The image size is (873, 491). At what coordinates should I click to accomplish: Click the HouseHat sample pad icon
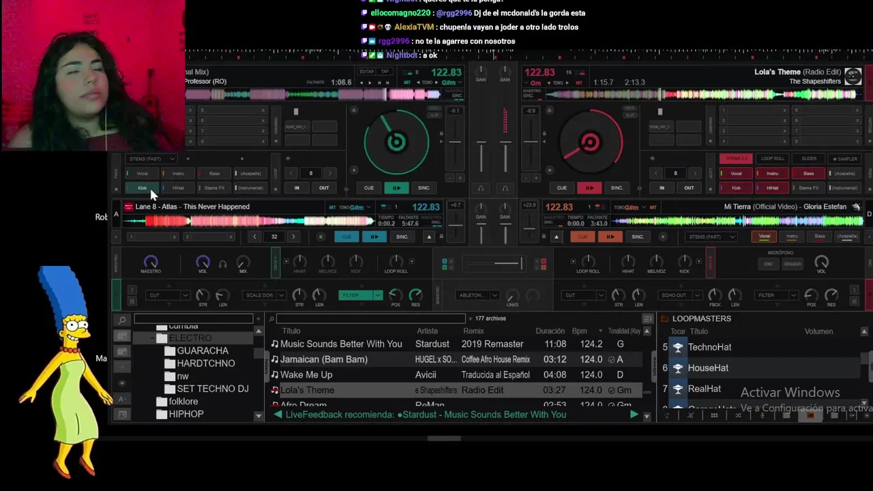(678, 368)
